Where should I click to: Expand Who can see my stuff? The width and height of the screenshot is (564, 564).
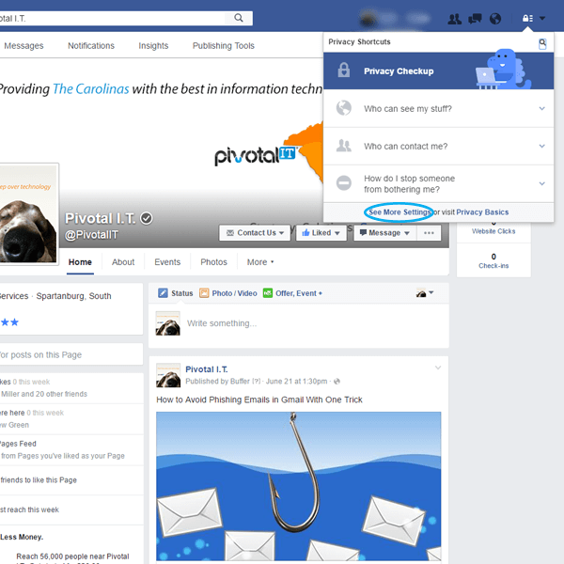(438, 108)
